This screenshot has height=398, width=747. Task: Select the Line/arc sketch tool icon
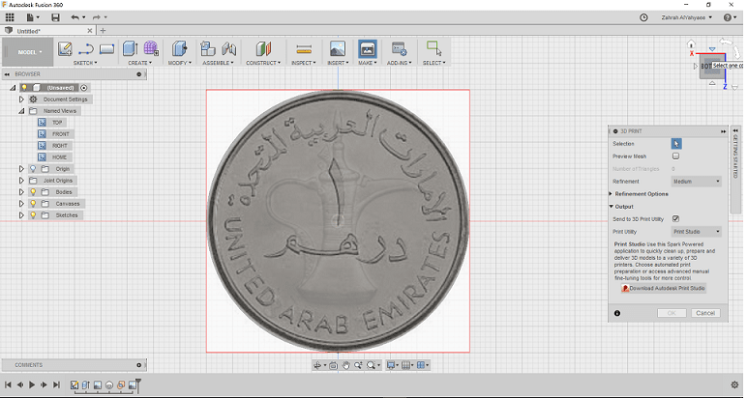click(x=86, y=48)
